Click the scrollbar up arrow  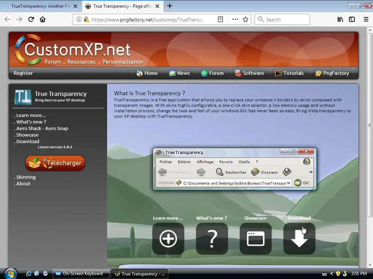[x=369, y=30]
